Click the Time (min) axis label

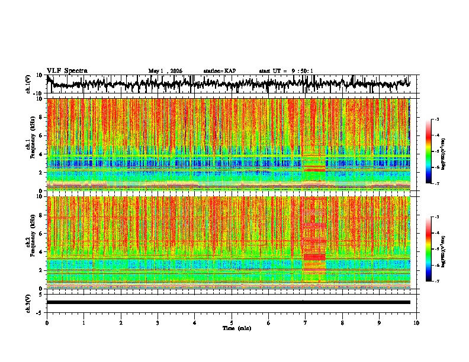(x=237, y=328)
